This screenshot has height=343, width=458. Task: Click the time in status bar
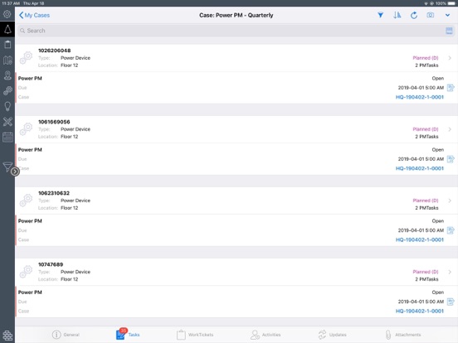(x=11, y=3)
